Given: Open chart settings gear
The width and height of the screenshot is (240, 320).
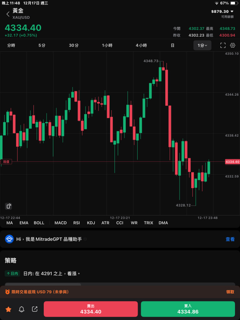Looking at the screenshot, I should (x=233, y=45).
